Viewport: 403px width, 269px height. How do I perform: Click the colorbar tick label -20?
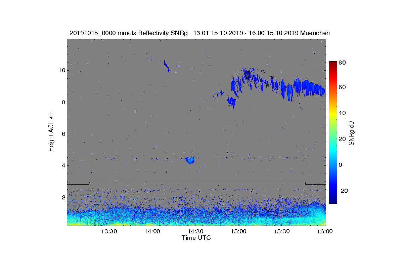point(343,191)
